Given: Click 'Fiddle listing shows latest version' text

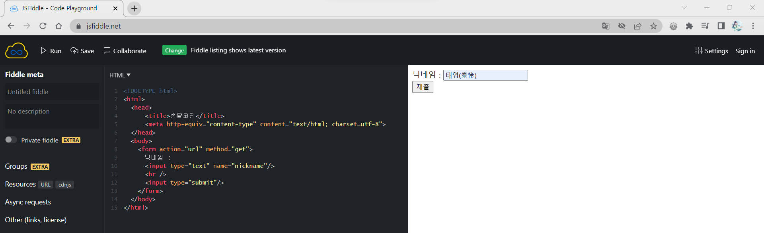Looking at the screenshot, I should point(238,50).
